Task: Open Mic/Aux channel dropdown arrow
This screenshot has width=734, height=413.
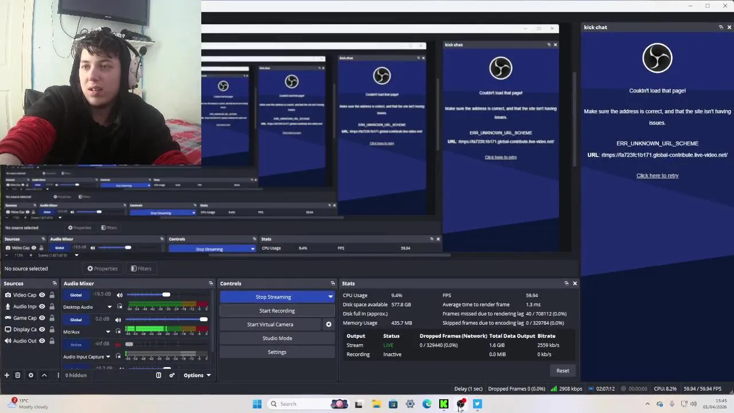Action: pyautogui.click(x=108, y=332)
